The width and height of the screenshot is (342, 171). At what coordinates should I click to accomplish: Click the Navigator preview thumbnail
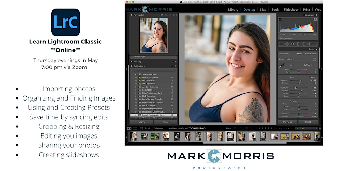[154, 35]
